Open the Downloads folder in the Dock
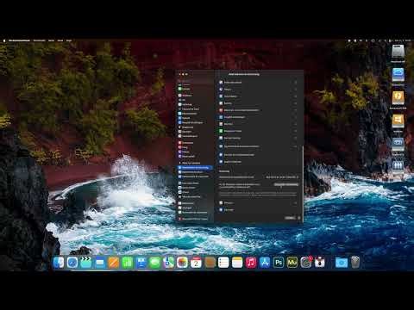Image resolution: width=414 pixels, height=310 pixels. tap(342, 263)
